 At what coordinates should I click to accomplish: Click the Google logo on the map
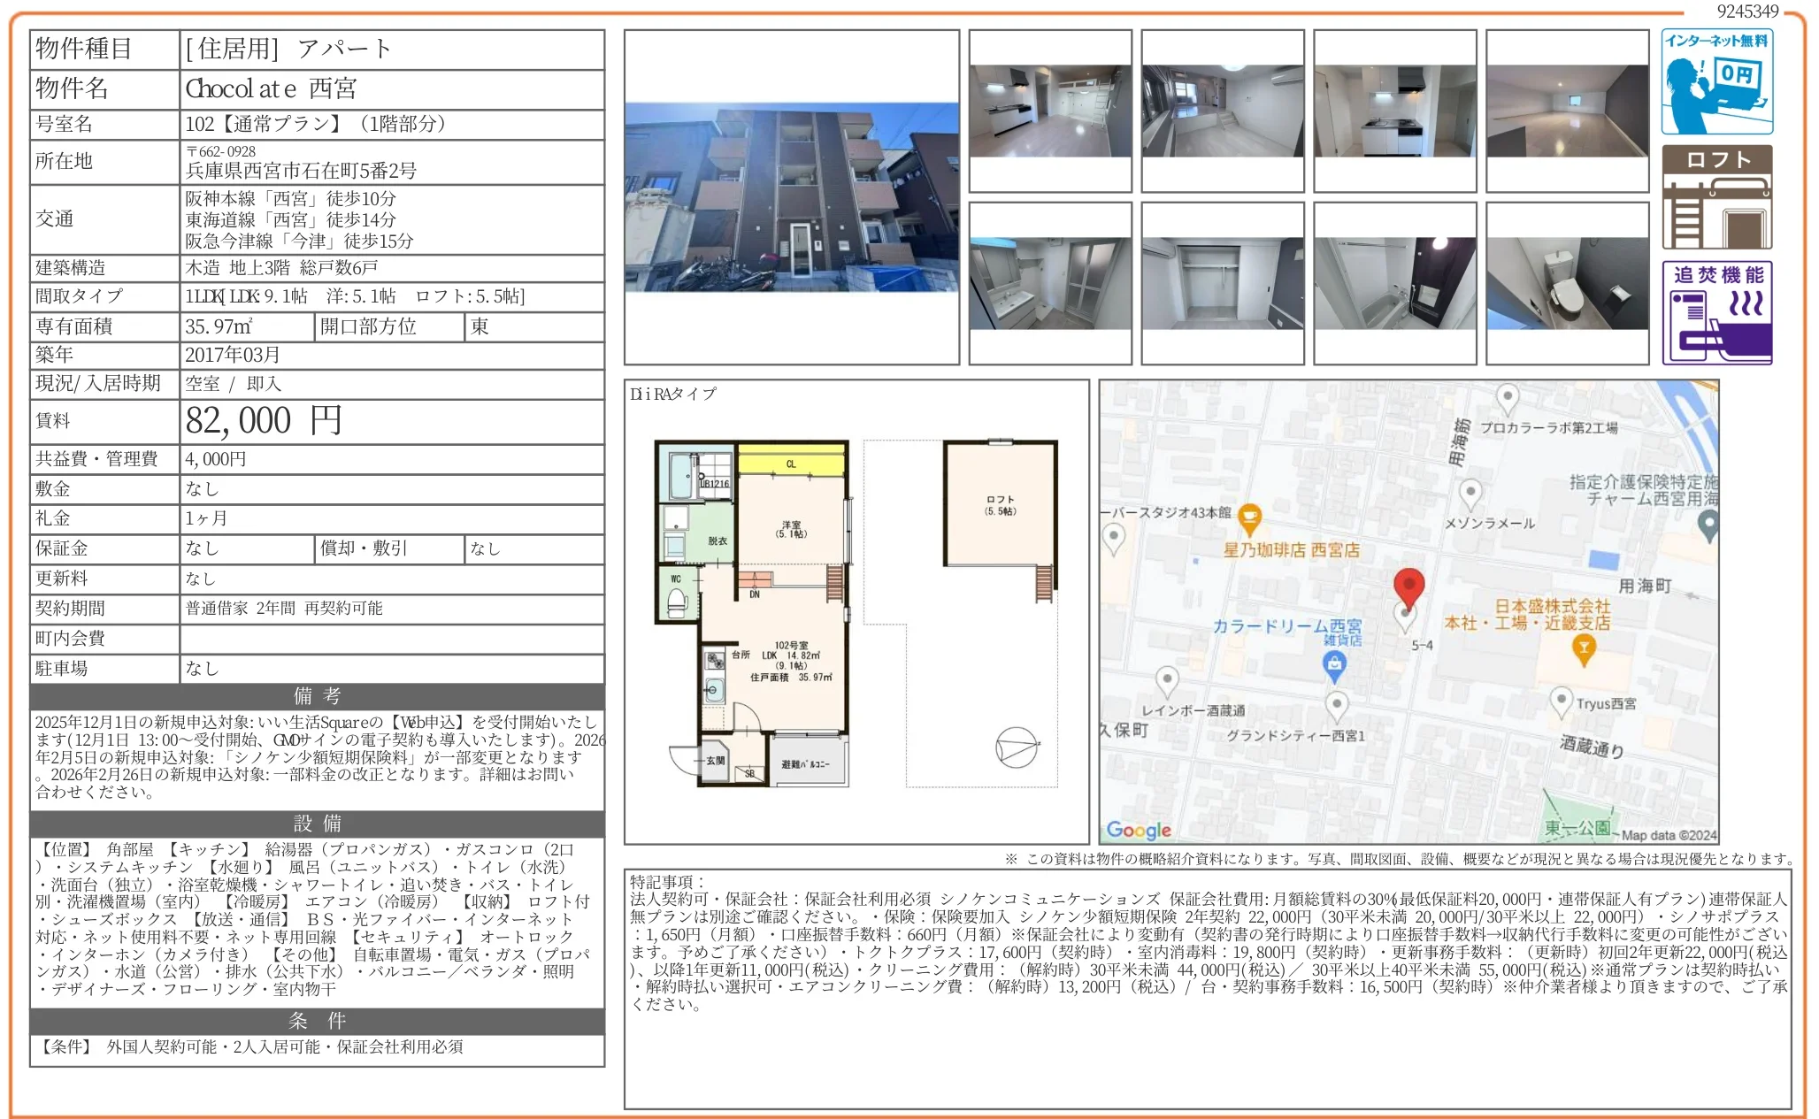[1139, 830]
